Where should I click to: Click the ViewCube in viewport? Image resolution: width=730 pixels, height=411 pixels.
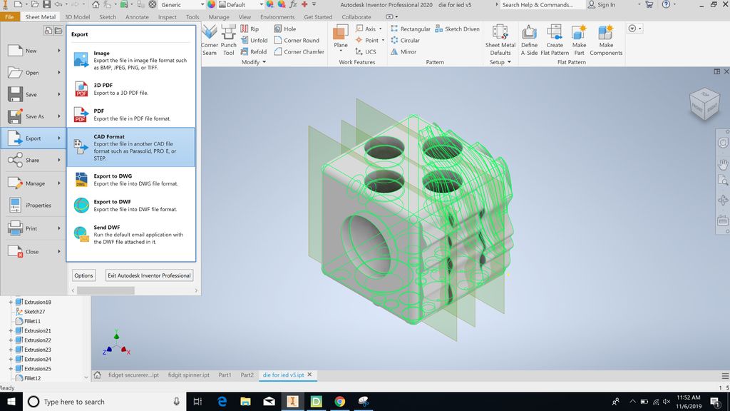click(705, 104)
